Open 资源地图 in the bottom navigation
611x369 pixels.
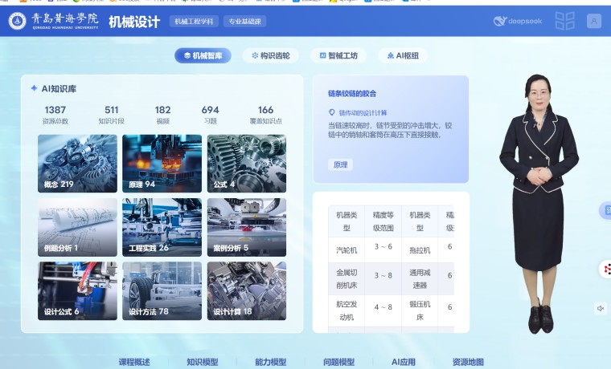point(468,362)
